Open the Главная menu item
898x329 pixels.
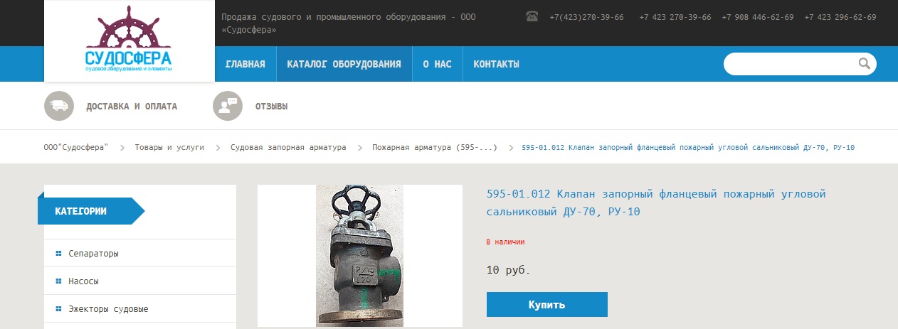[x=245, y=64]
